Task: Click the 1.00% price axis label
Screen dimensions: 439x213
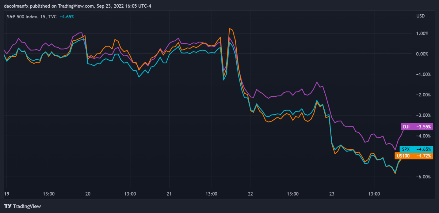Action: click(422, 33)
